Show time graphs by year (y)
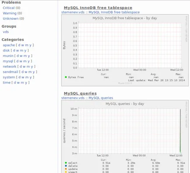This screenshot has height=173, width=190. point(26,83)
